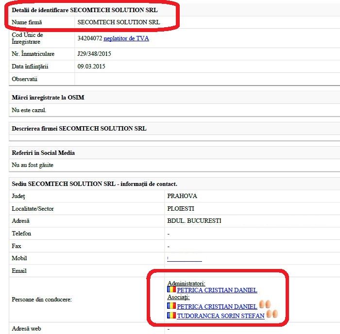This screenshot has height=334, width=340.
Task: Click Romanian flag beside administrator Petrica Cristian Daniel
Action: [171, 290]
